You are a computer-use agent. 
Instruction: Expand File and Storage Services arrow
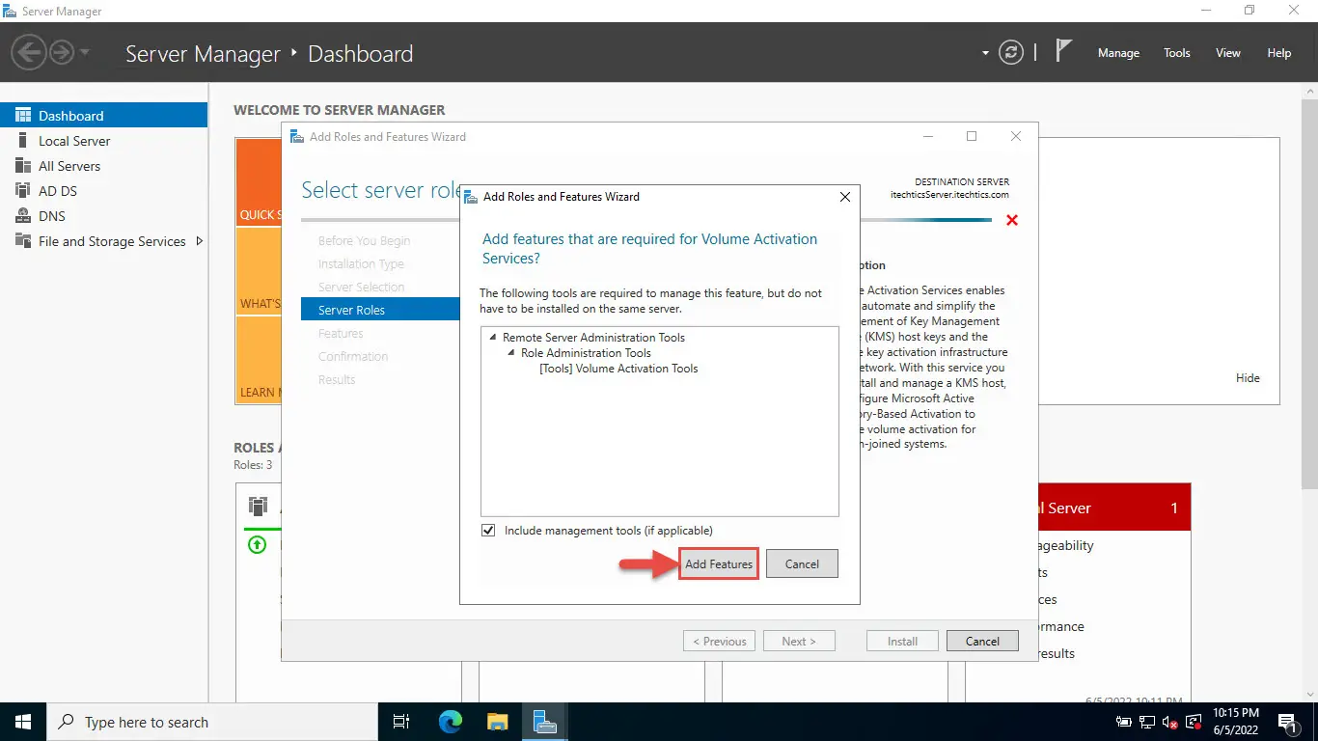pyautogui.click(x=200, y=241)
